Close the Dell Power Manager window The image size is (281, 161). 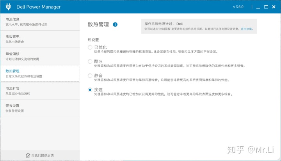tap(274, 7)
